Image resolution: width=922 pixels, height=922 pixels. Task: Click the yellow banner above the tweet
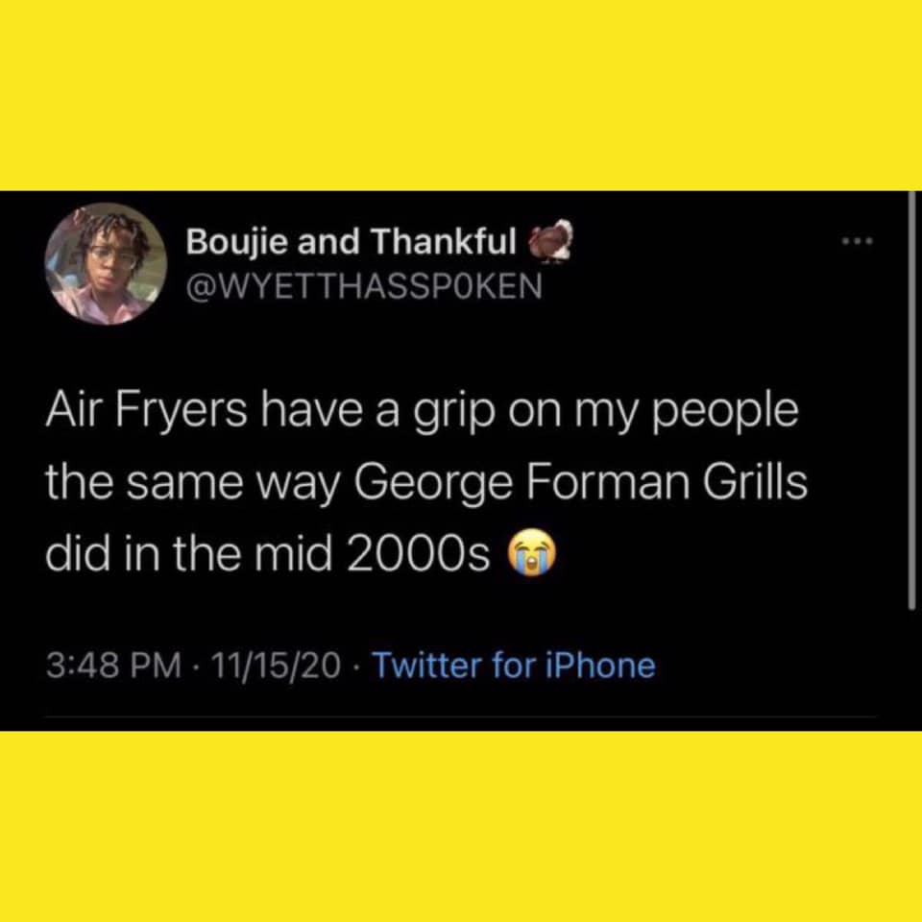(461, 95)
